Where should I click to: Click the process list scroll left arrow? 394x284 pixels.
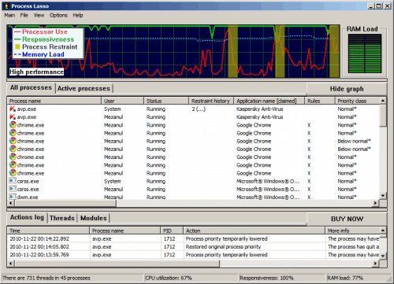point(10,203)
